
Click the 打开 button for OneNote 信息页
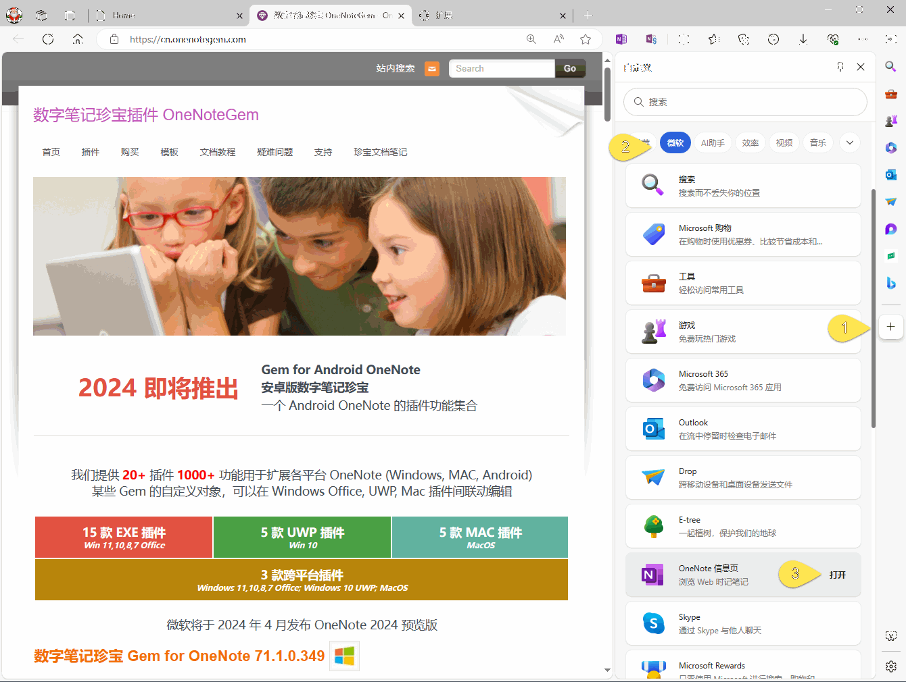(x=838, y=575)
